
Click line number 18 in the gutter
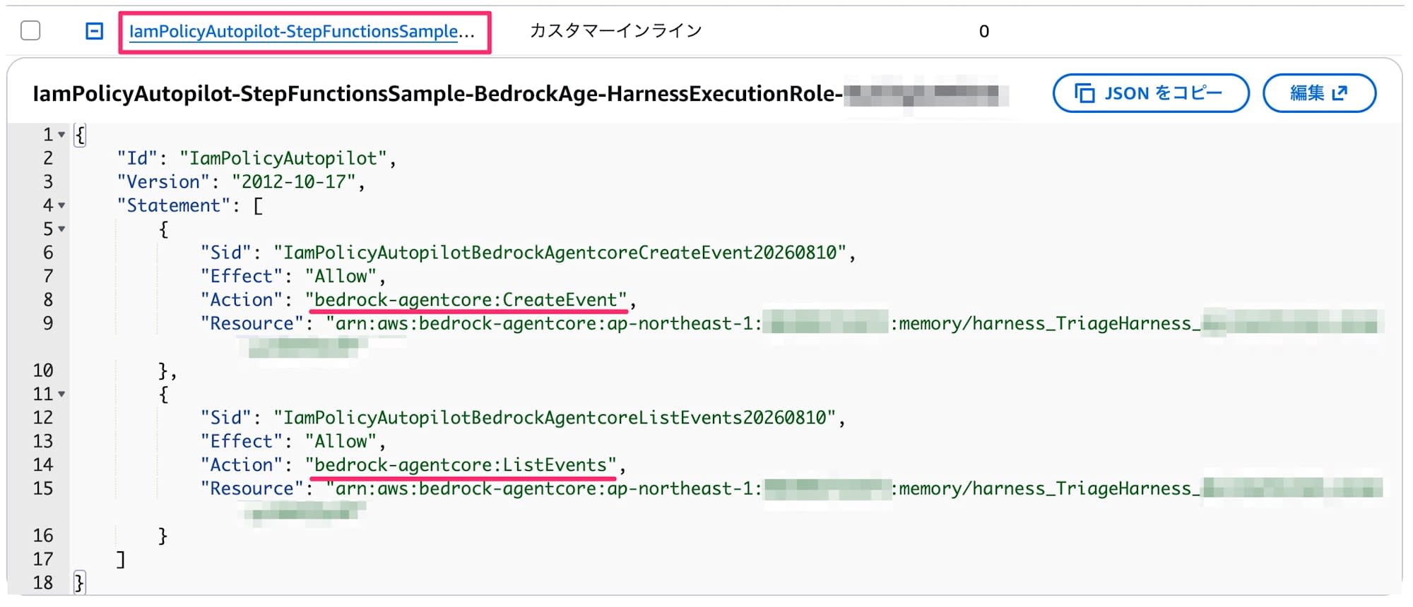(42, 583)
